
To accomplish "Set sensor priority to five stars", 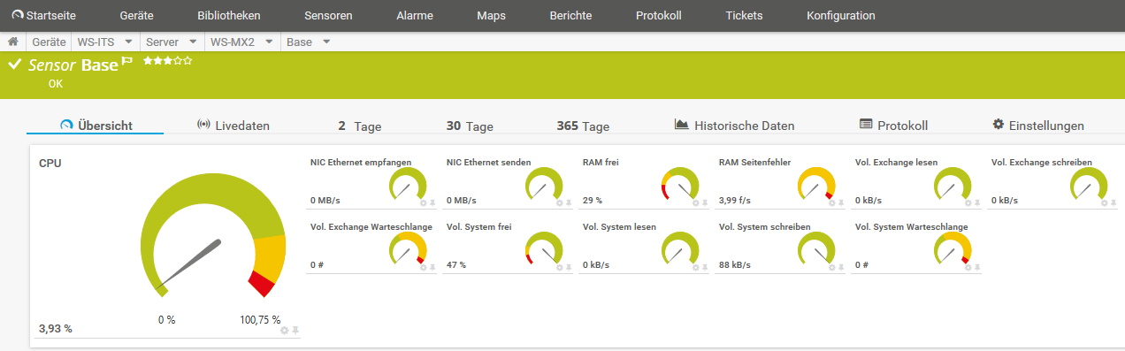I will [x=187, y=61].
